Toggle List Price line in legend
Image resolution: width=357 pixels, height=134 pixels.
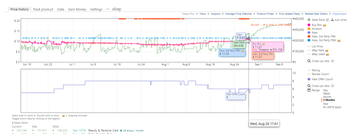315,46
